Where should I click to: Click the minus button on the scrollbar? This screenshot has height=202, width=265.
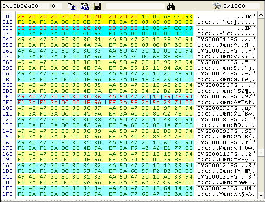(x=261, y=153)
